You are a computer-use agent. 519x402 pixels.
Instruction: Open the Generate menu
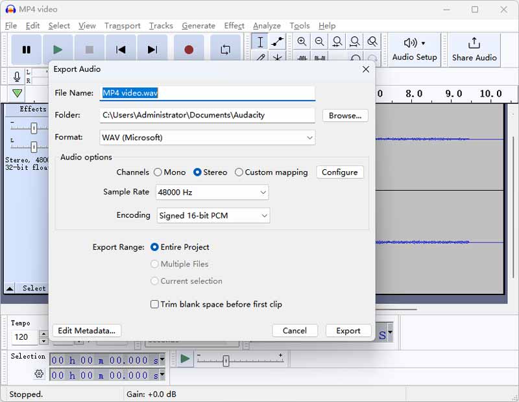pyautogui.click(x=199, y=26)
